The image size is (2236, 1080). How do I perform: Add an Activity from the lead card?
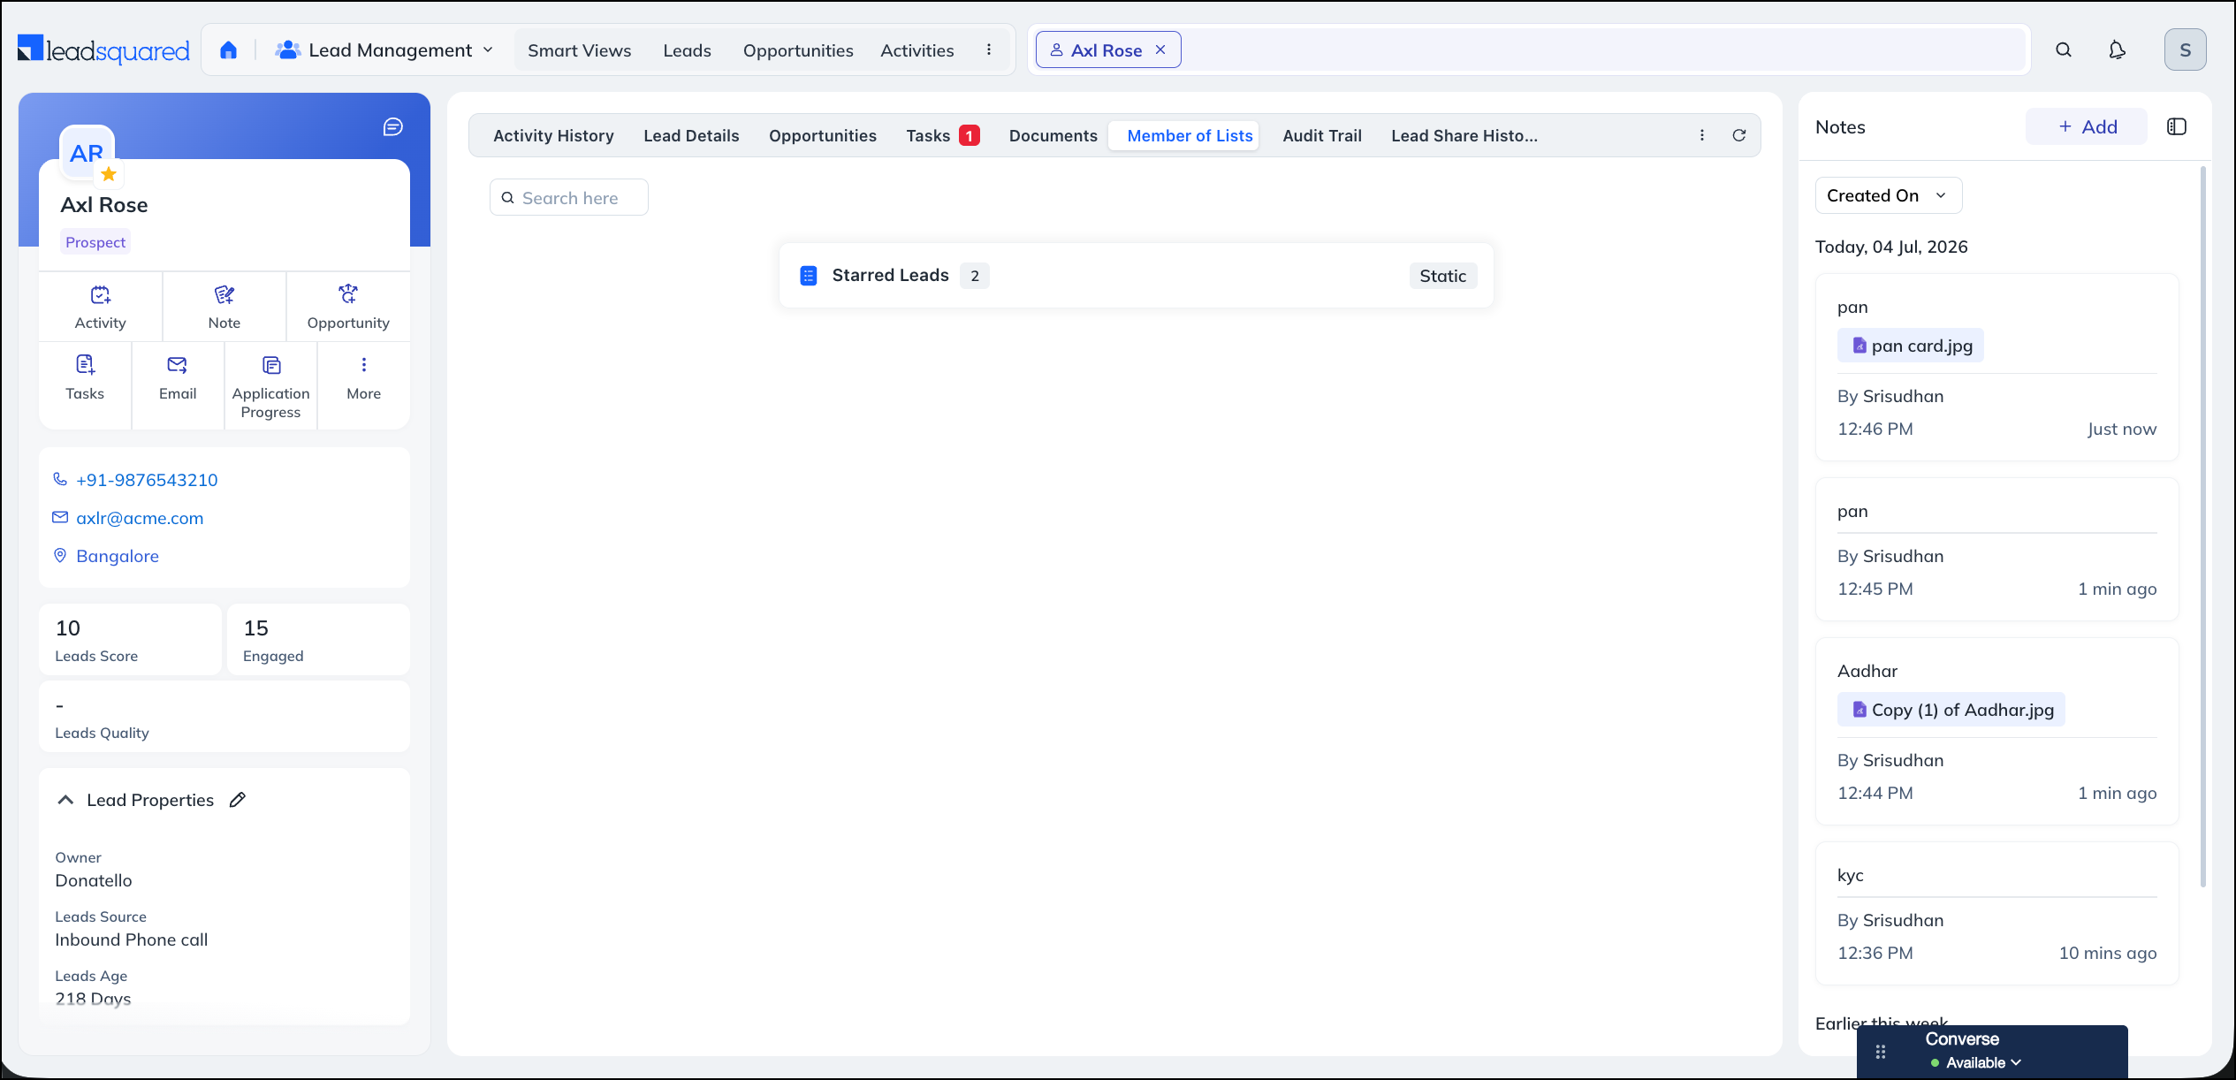click(x=100, y=307)
